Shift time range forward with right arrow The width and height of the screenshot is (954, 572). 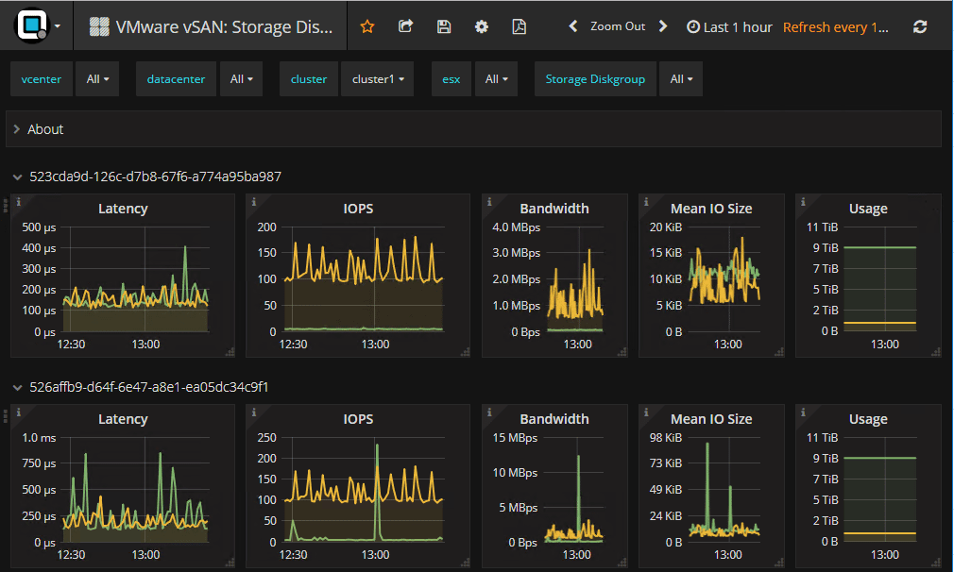point(663,26)
